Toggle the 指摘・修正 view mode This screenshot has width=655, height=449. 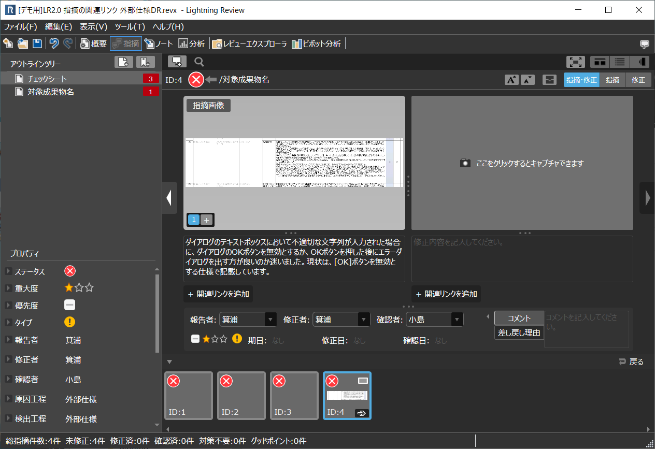tap(581, 80)
